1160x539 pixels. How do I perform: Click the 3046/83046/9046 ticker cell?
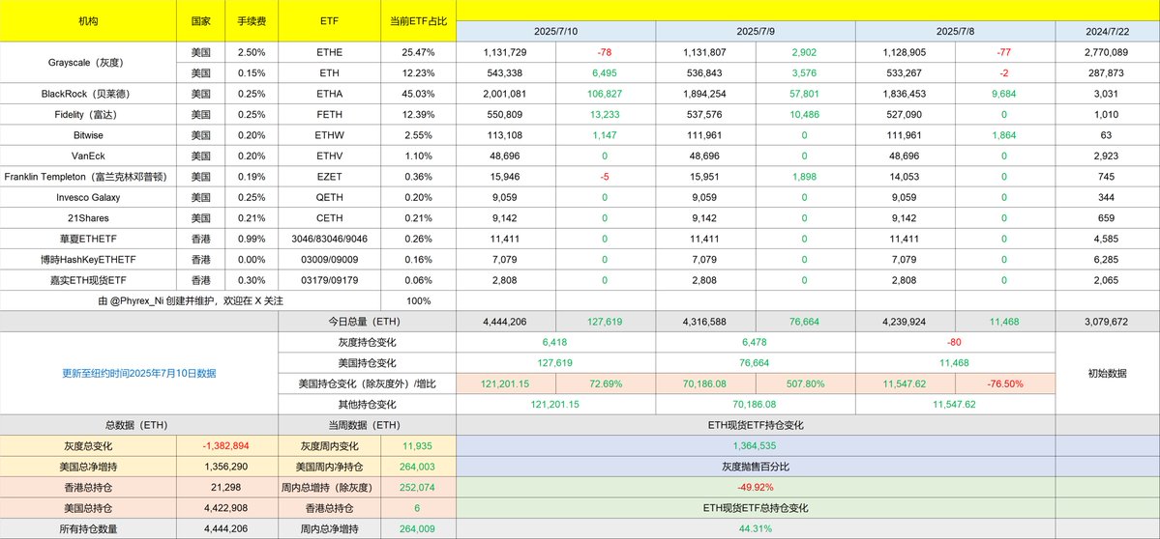point(330,239)
